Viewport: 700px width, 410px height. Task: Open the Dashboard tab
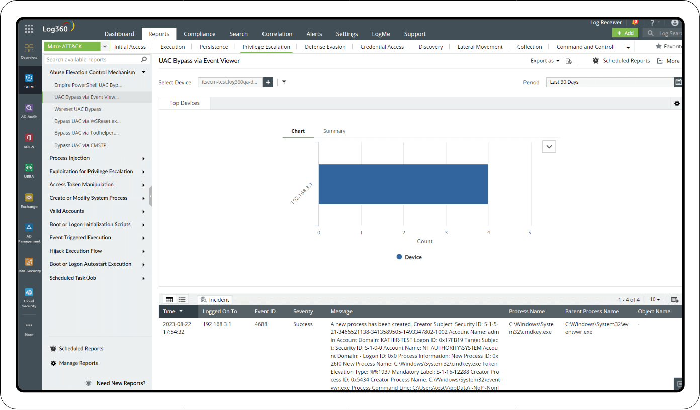119,34
